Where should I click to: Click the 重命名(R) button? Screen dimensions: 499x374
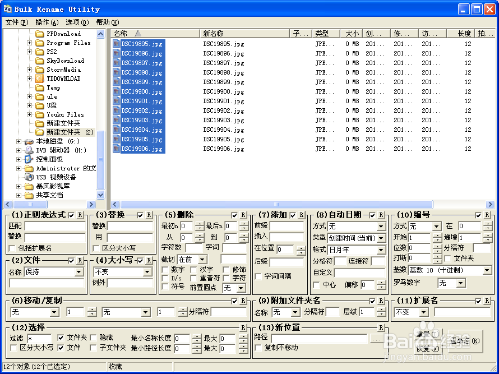tap(465, 341)
